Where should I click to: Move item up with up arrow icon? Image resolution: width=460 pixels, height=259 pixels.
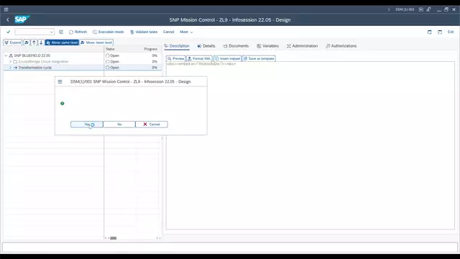pyautogui.click(x=34, y=42)
